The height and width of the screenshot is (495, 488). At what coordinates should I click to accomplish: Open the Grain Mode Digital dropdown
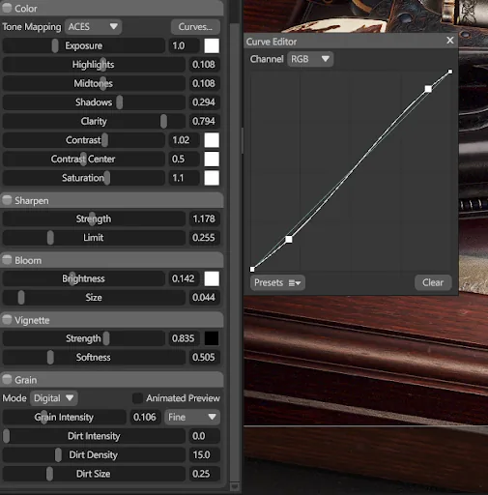54,398
